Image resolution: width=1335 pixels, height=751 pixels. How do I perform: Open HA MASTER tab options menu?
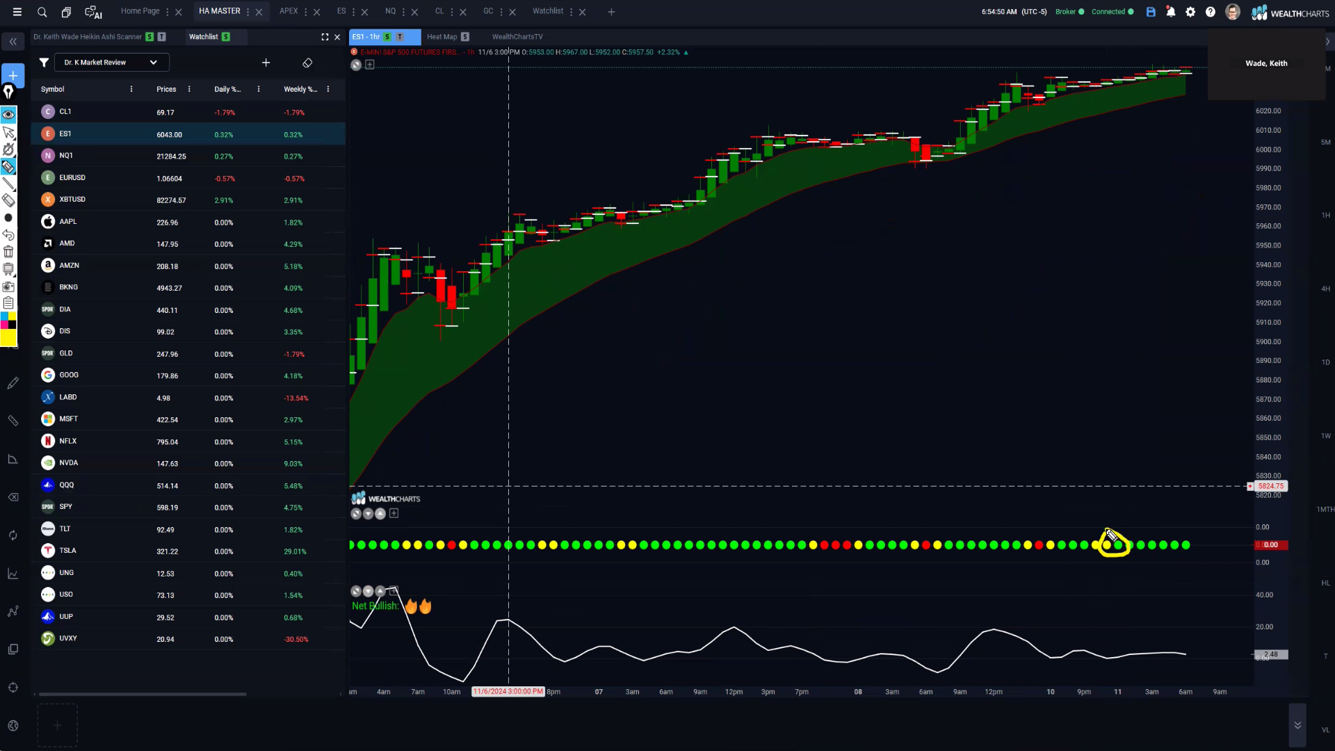point(248,12)
